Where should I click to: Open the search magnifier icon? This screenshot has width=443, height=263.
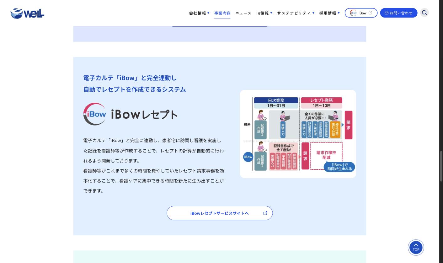(x=424, y=13)
